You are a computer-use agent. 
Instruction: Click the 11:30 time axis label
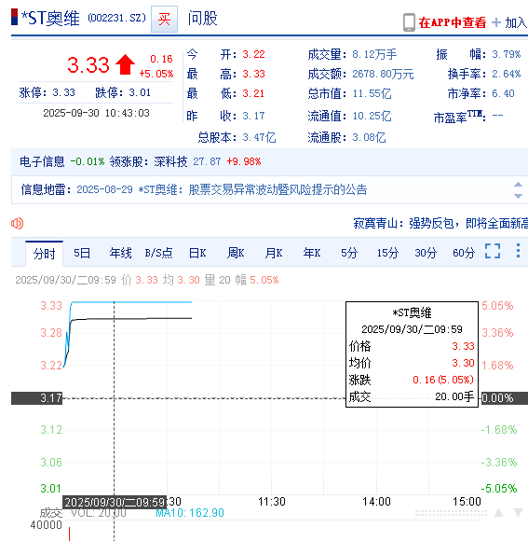pos(272,501)
